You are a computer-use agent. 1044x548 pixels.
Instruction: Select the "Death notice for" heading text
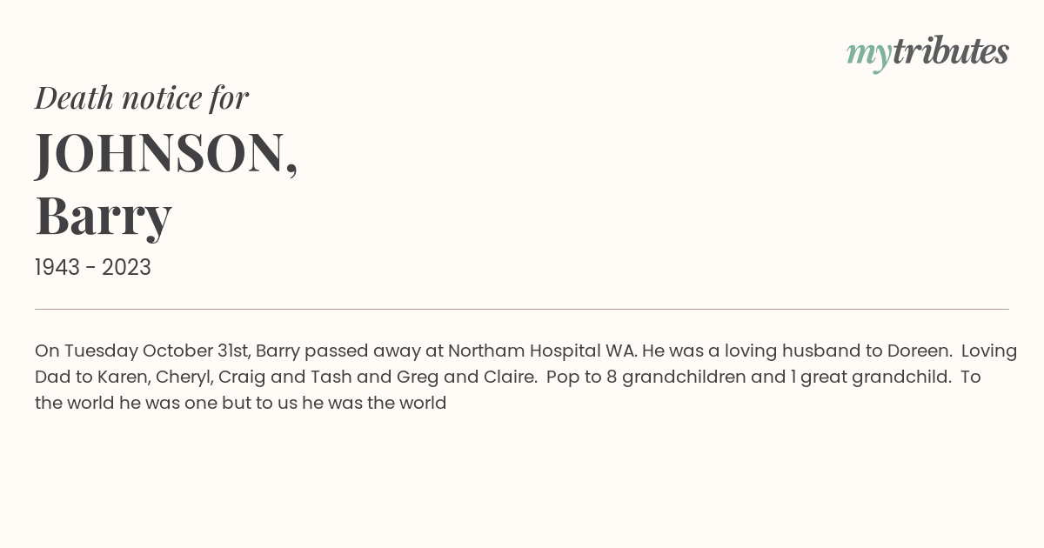pyautogui.click(x=142, y=98)
